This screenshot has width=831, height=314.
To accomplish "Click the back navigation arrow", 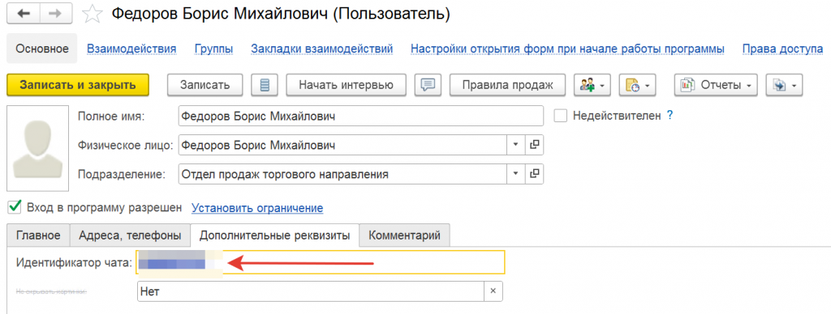I will [24, 15].
